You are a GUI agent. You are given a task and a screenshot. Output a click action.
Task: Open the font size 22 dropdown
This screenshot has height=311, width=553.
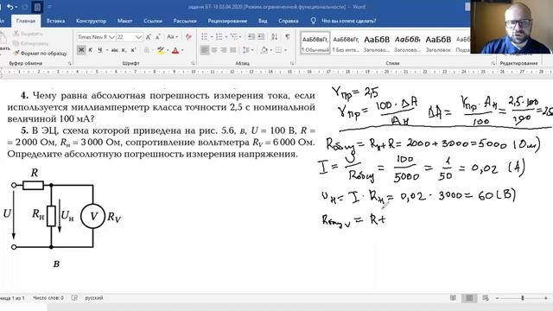(x=138, y=37)
